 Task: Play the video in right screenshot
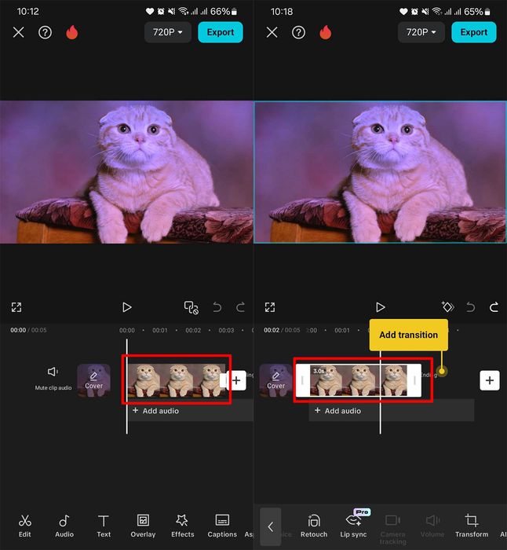(x=380, y=307)
